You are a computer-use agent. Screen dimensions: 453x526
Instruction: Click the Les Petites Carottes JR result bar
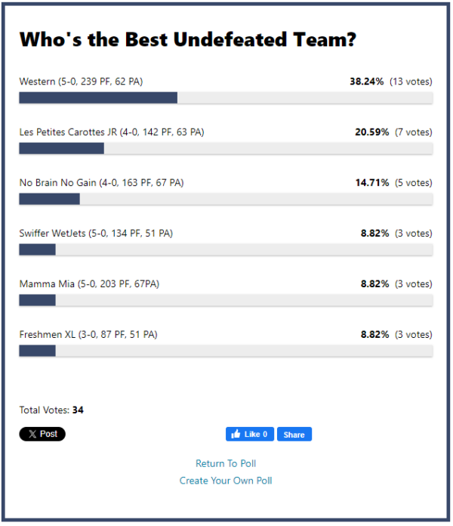[226, 149]
